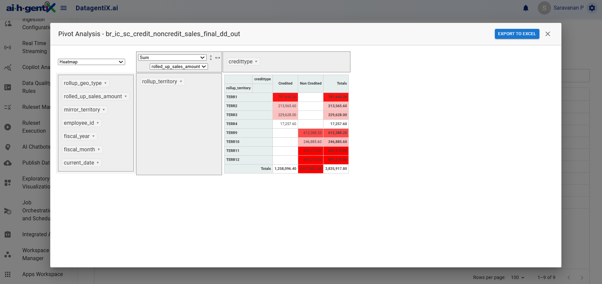Select the Ruleset Execution play icon
602x284 pixels.
pos(8,127)
